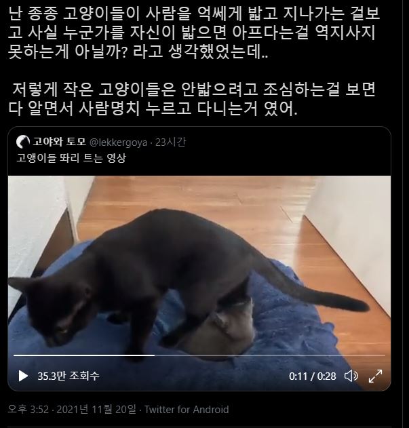The image size is (409, 428).
Task: Click the 2021년 11월 20일 date
Action: click(96, 409)
